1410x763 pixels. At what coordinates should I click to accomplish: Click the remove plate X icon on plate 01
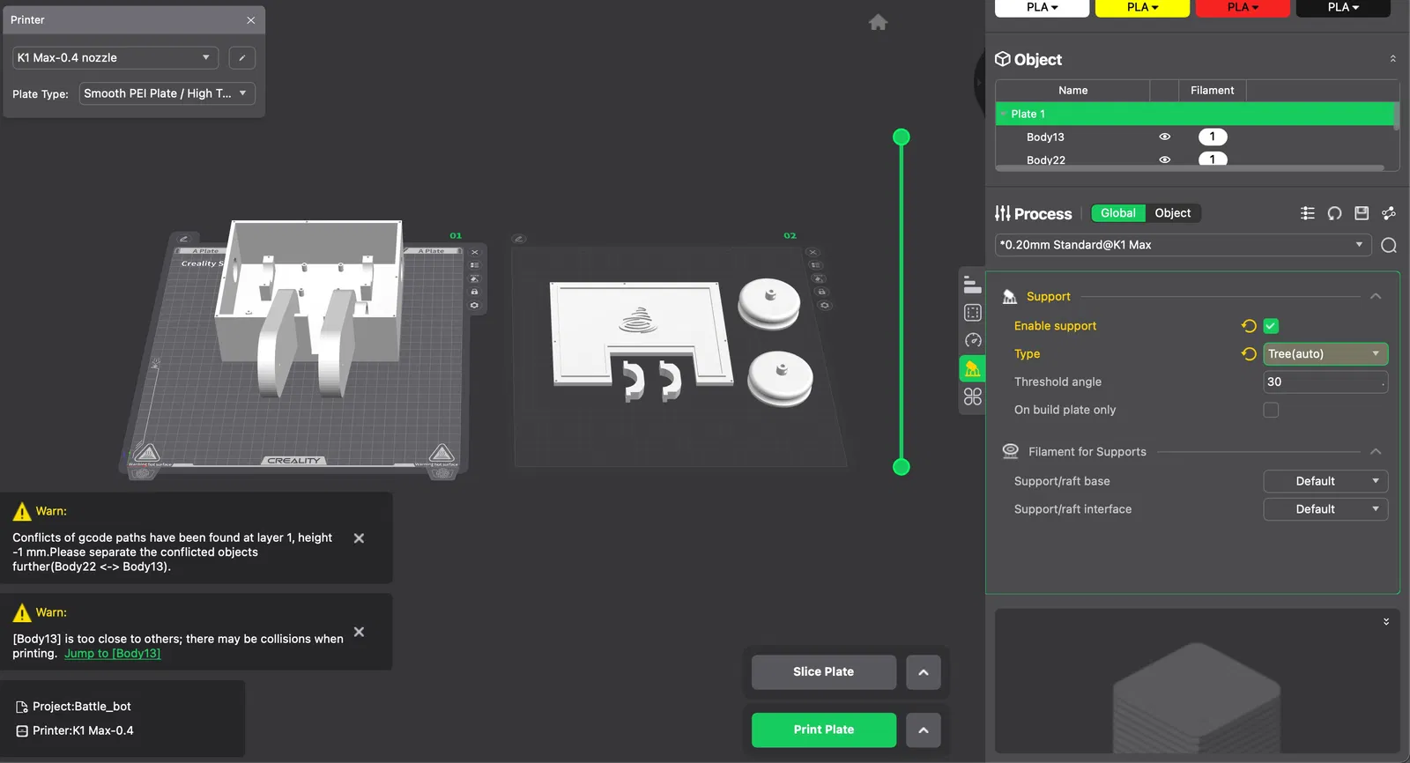(475, 252)
